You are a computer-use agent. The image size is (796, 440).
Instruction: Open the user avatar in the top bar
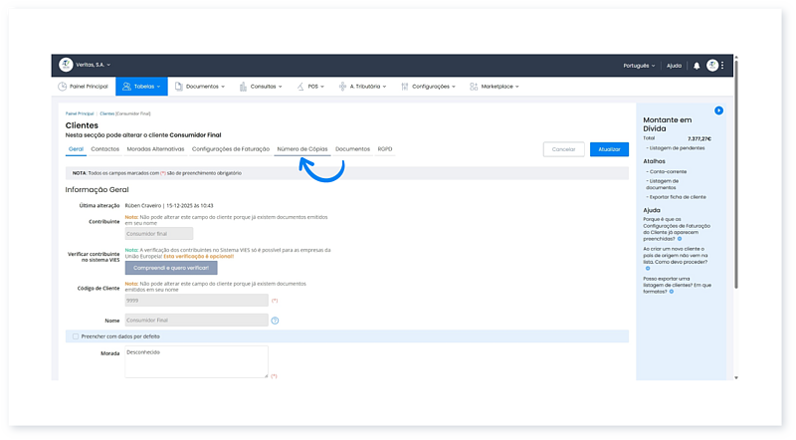[712, 66]
